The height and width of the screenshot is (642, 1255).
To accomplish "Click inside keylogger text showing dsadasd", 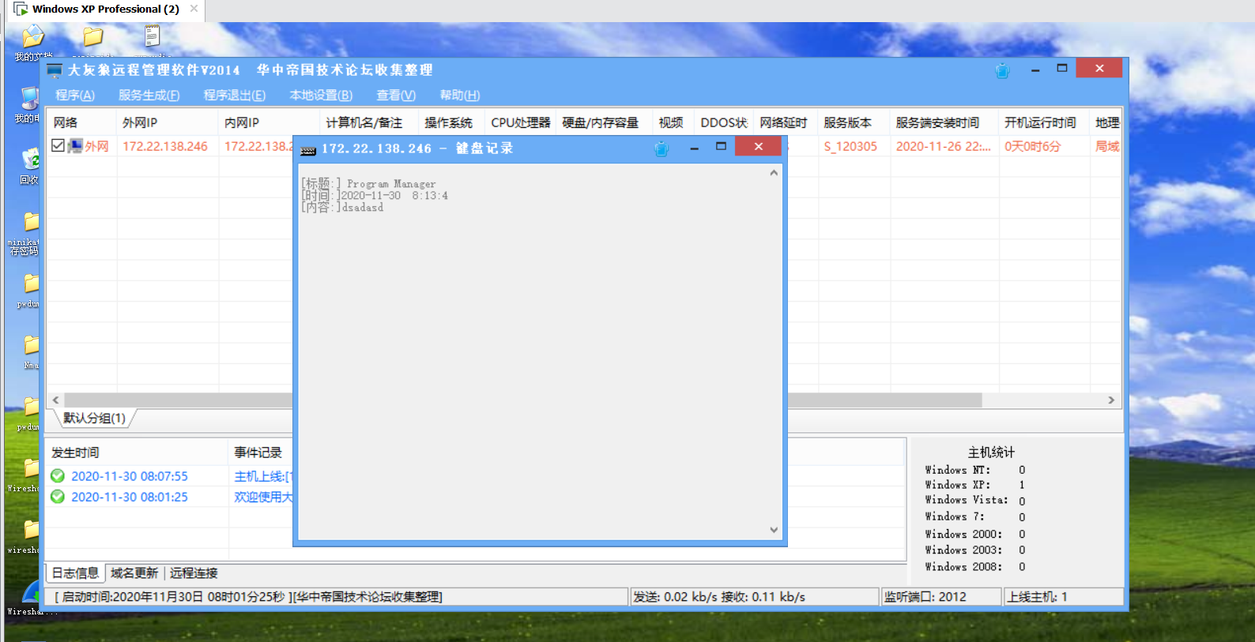I will click(x=362, y=208).
